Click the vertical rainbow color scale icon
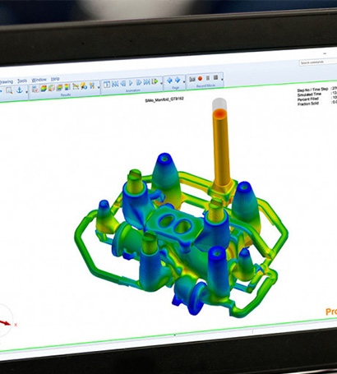 tap(67, 87)
